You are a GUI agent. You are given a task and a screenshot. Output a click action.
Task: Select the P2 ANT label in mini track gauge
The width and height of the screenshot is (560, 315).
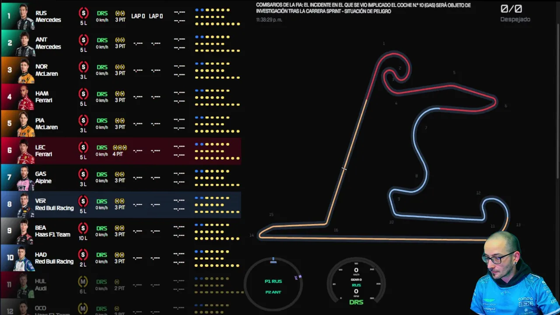(273, 292)
